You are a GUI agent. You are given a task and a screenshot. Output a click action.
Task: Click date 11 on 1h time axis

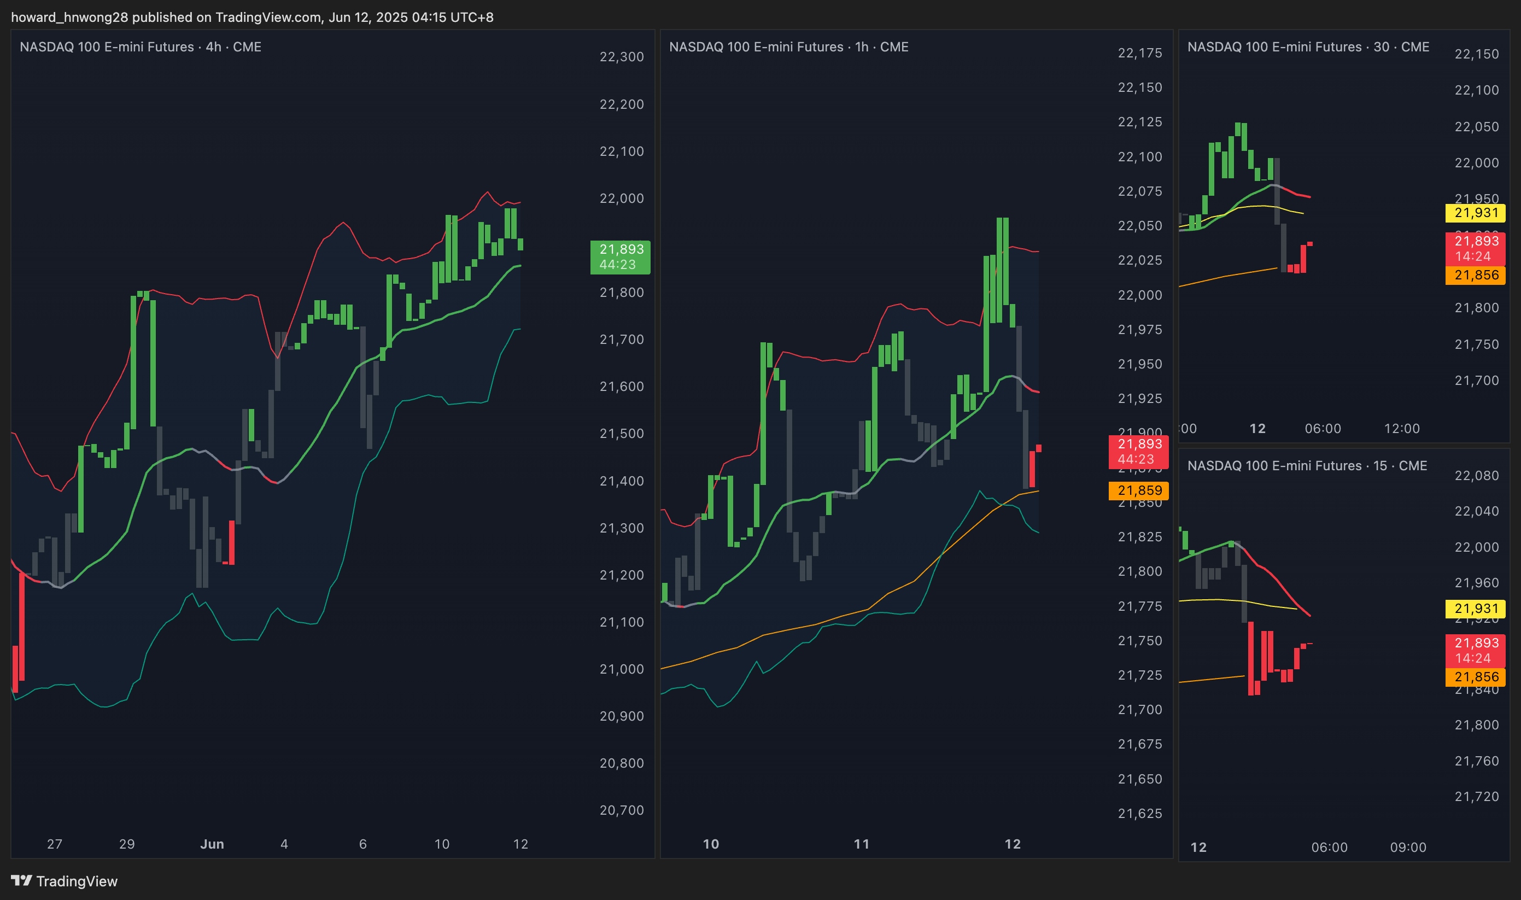861,844
